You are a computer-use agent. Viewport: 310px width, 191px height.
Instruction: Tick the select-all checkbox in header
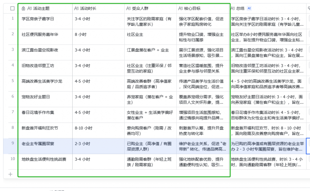(12, 8)
